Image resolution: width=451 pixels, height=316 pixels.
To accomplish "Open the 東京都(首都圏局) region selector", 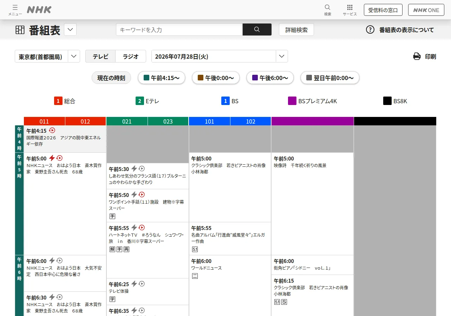I will click(47, 56).
